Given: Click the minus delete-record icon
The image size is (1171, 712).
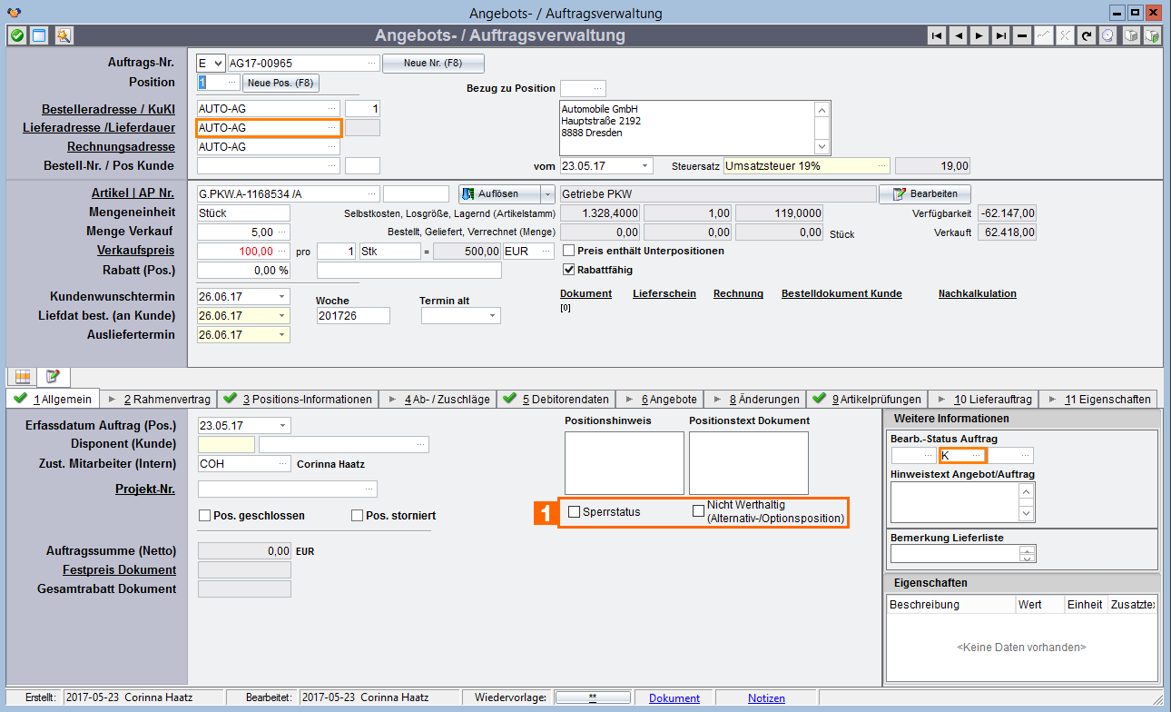Looking at the screenshot, I should 1022,35.
